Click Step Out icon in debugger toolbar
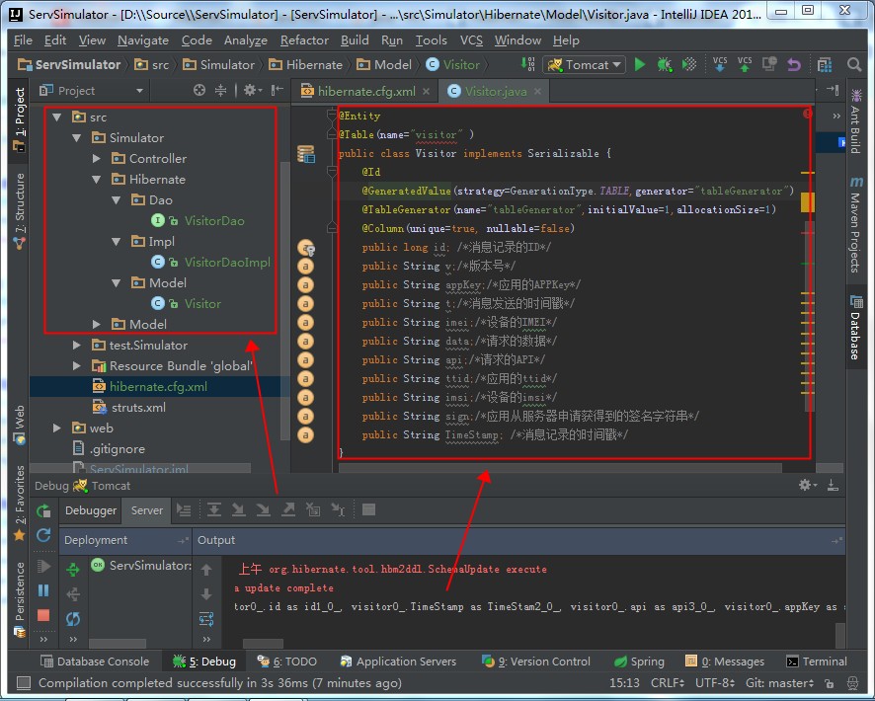 tap(288, 509)
